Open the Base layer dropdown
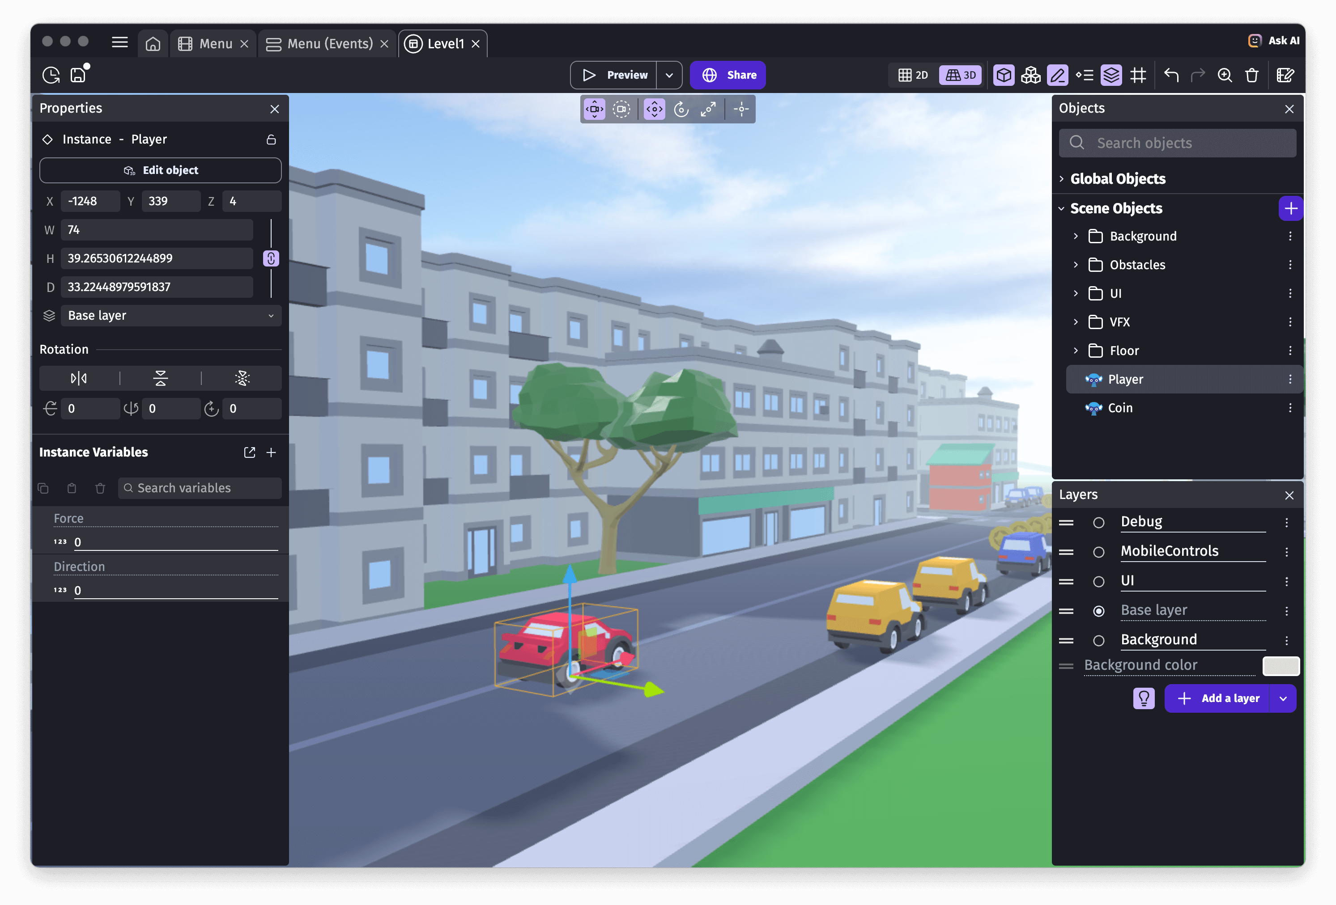The height and width of the screenshot is (905, 1336). [x=171, y=316]
